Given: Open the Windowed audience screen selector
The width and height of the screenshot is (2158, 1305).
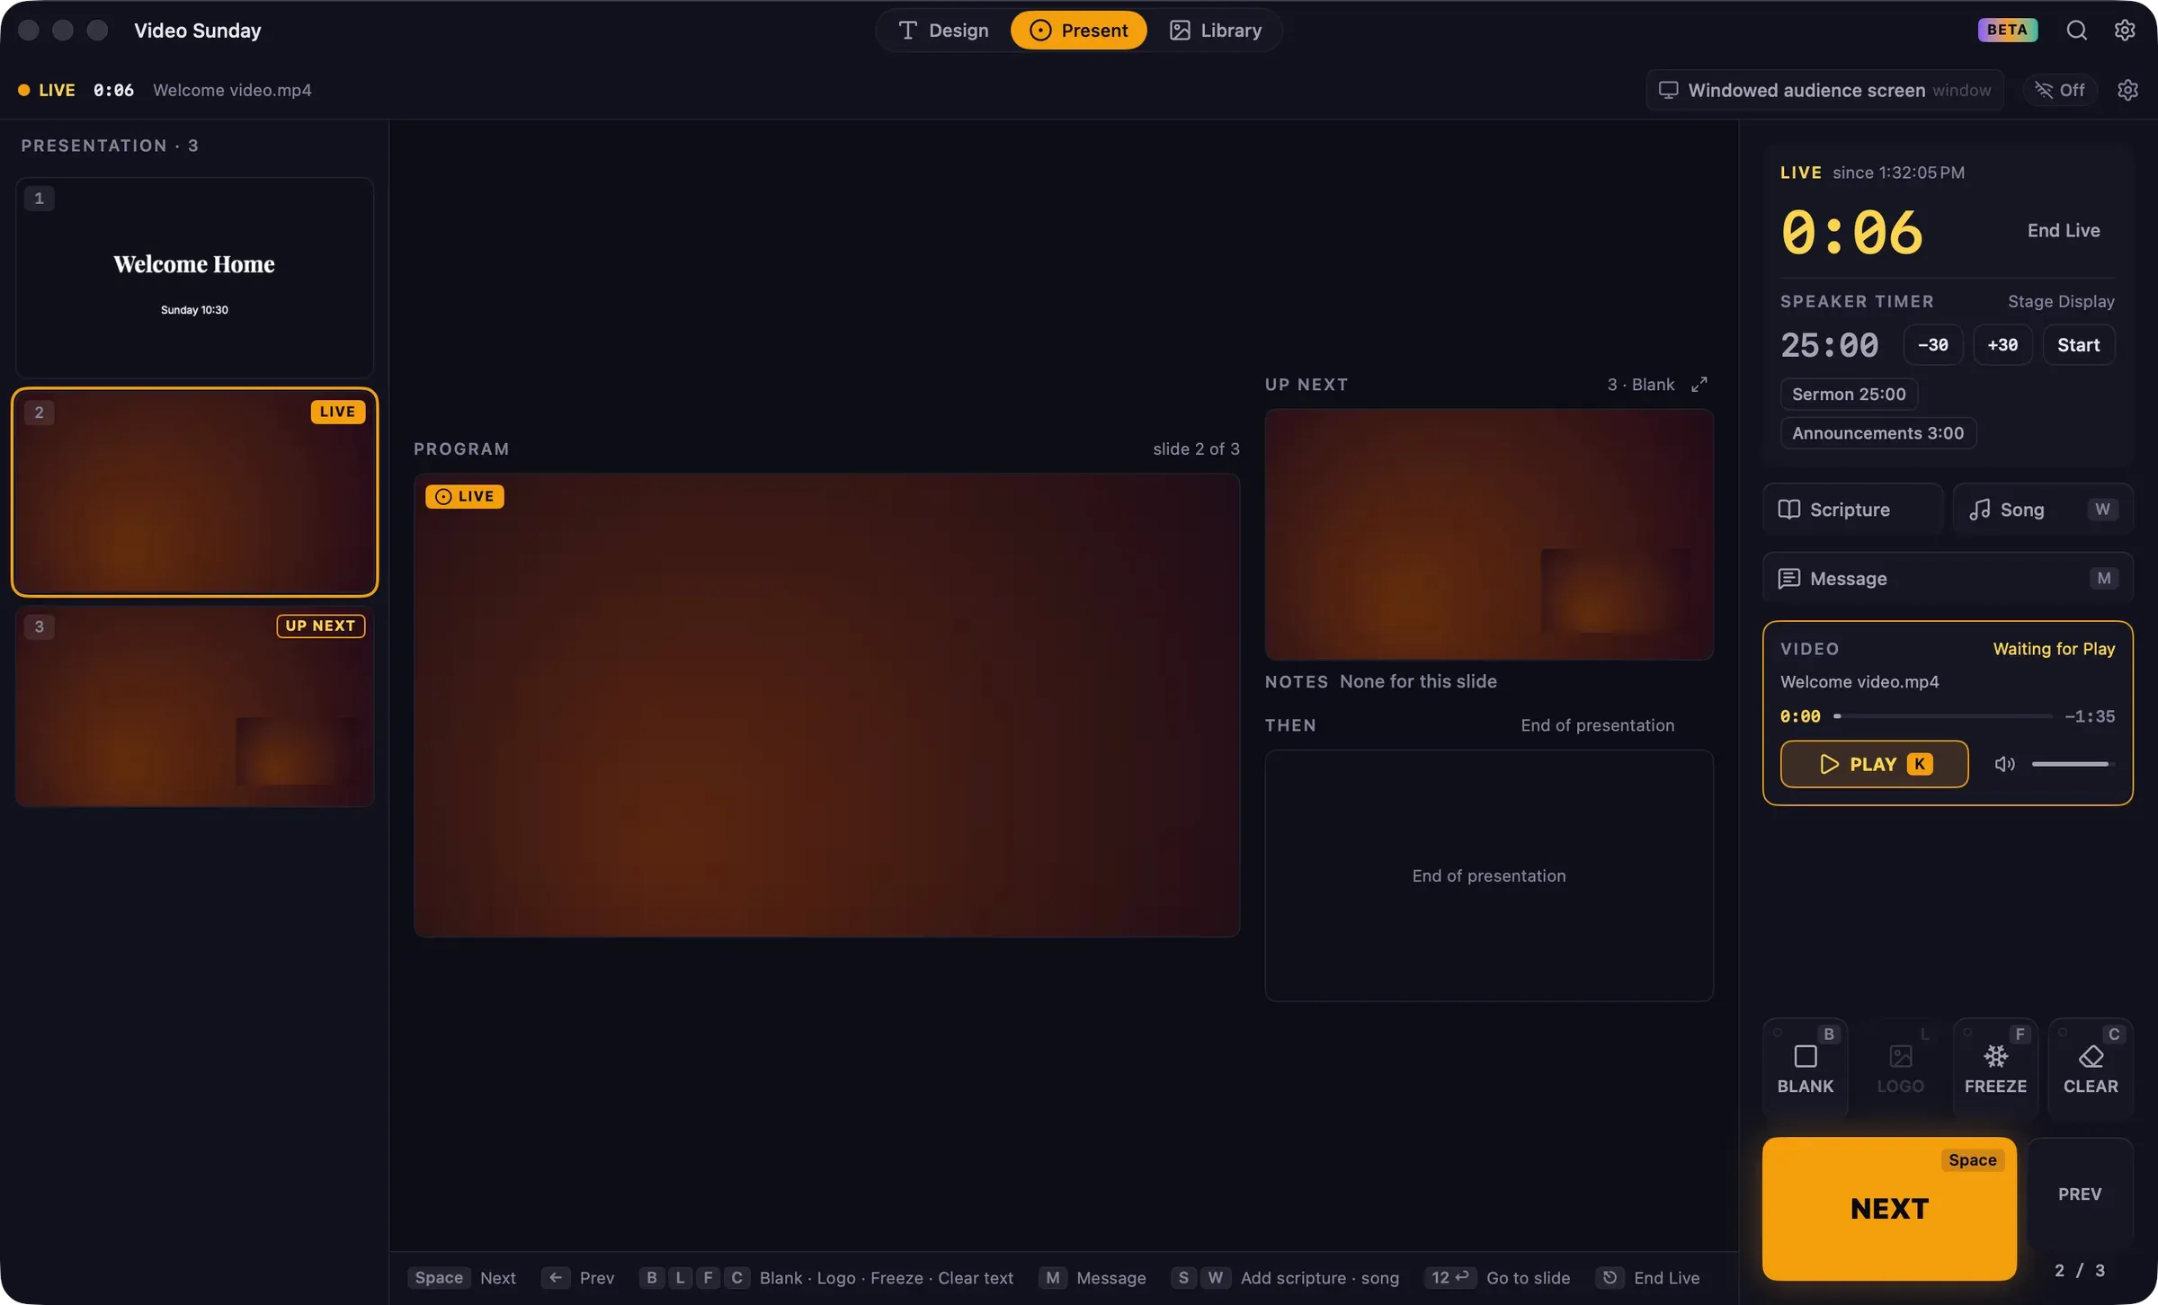Looking at the screenshot, I should pyautogui.click(x=1824, y=90).
